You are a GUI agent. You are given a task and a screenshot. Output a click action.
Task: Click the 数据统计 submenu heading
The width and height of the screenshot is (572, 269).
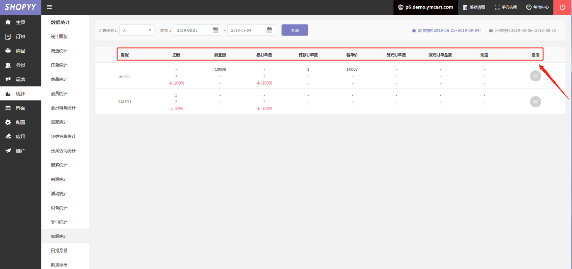coord(60,22)
